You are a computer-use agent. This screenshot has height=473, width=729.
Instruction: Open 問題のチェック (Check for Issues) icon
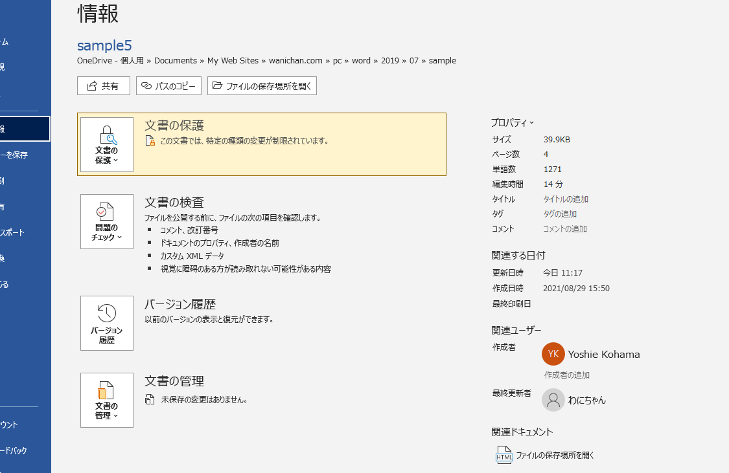(106, 221)
